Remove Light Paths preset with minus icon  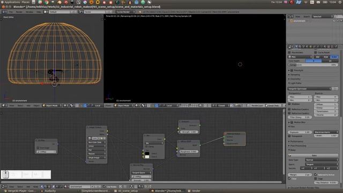coord(337,88)
